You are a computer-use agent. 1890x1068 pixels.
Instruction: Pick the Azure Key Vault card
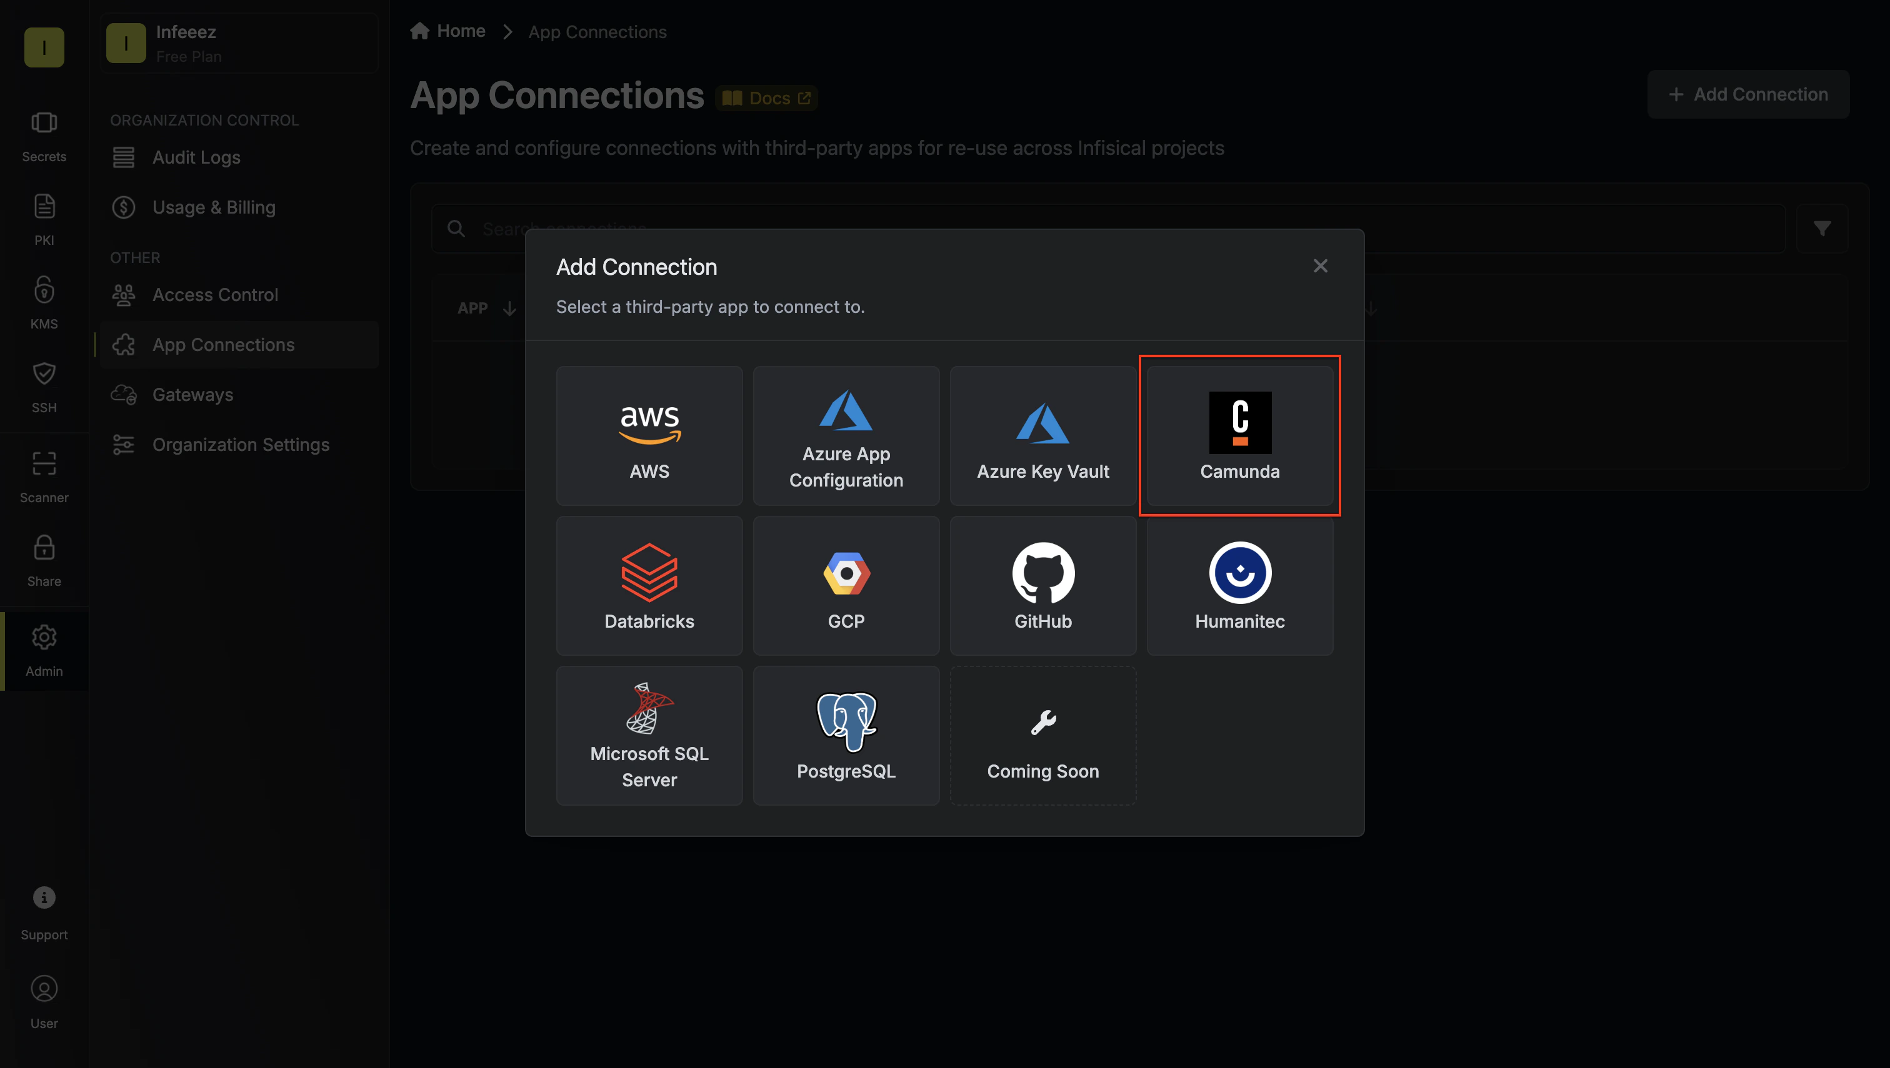click(1042, 436)
